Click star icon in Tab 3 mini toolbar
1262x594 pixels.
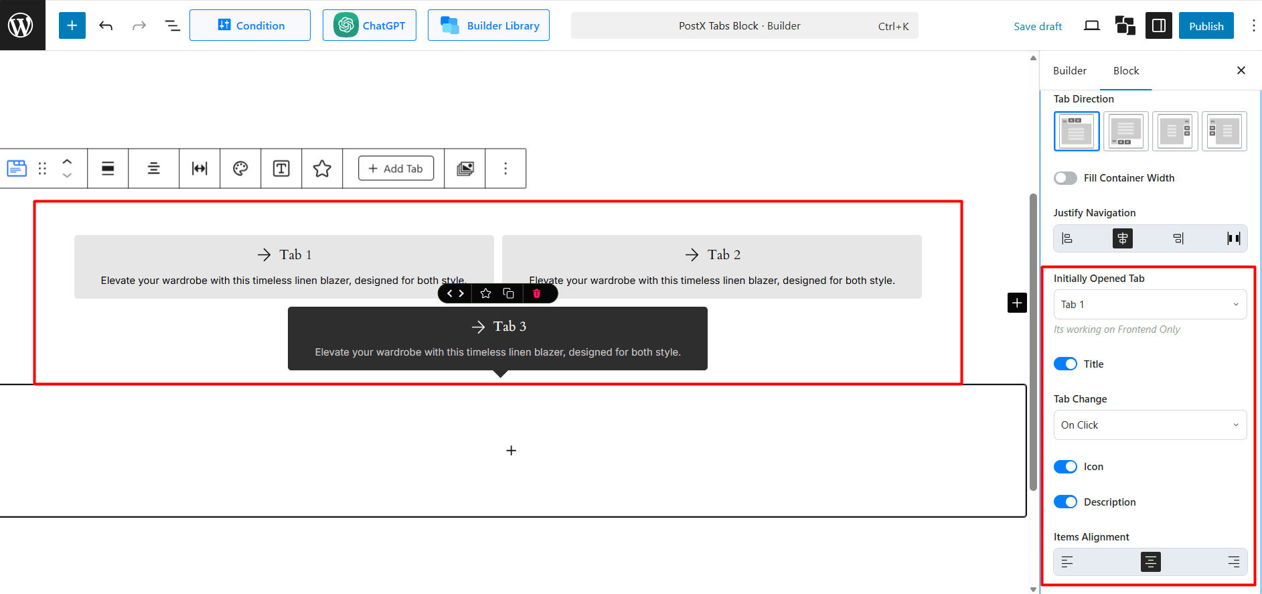coord(486,293)
